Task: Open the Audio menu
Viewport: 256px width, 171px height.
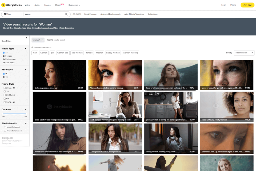Action: 37,5
